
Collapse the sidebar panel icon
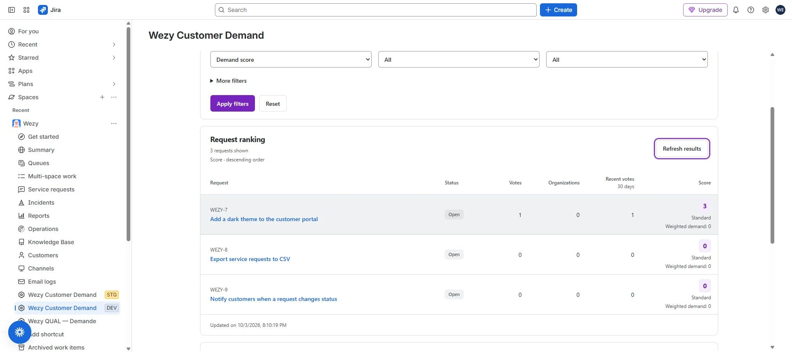[12, 10]
